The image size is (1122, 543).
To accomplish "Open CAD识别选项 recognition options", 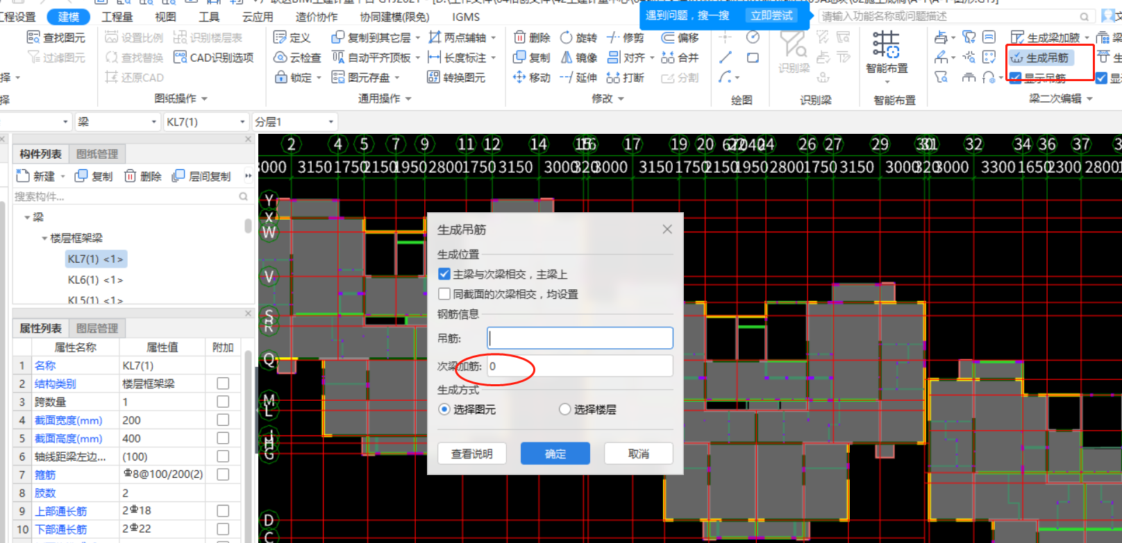I will pos(214,58).
